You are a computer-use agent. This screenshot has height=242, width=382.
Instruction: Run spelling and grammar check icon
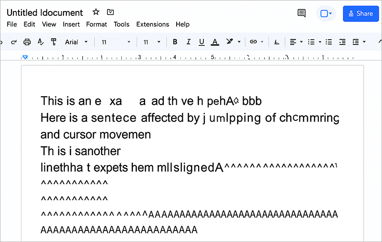tap(41, 42)
